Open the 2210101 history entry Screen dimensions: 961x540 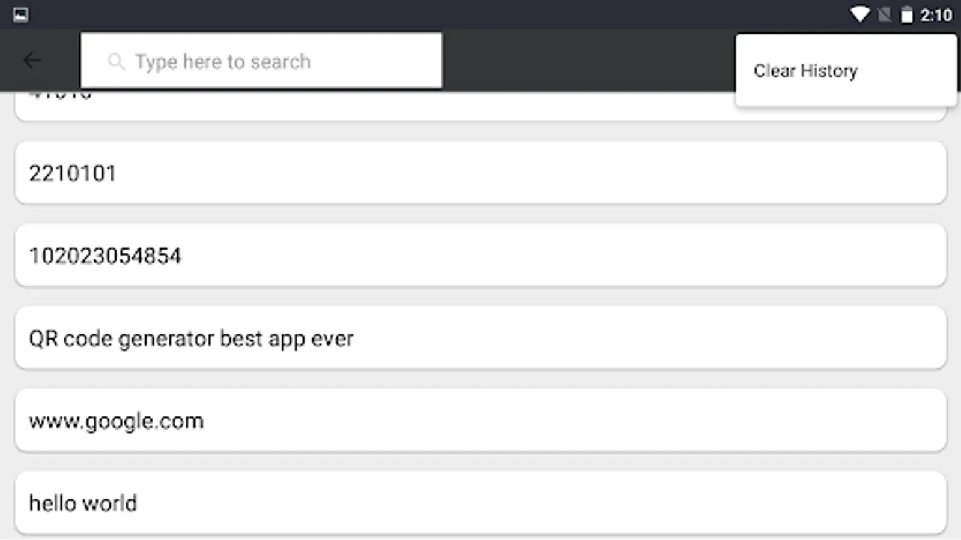(x=480, y=173)
